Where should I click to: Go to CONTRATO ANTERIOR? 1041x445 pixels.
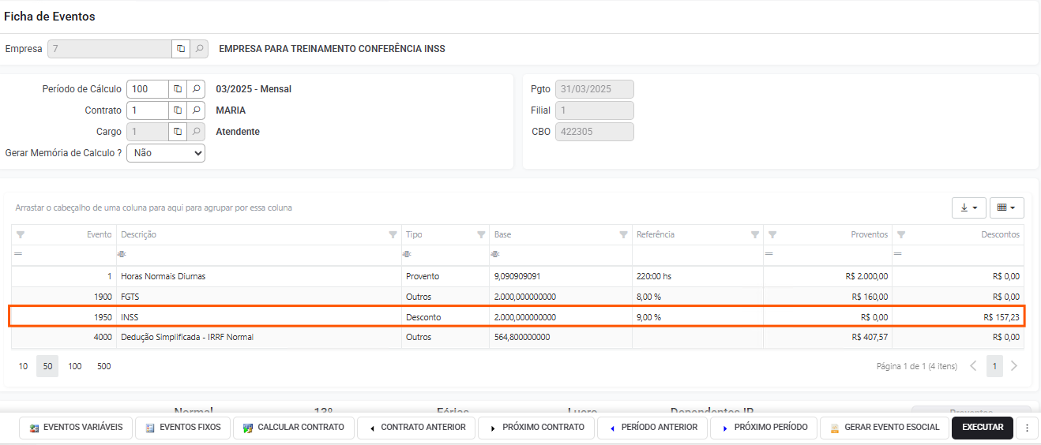click(417, 428)
